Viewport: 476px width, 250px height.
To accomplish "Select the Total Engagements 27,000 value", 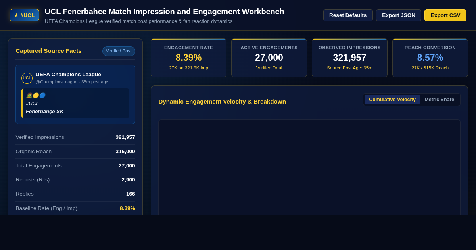I will pos(127,165).
